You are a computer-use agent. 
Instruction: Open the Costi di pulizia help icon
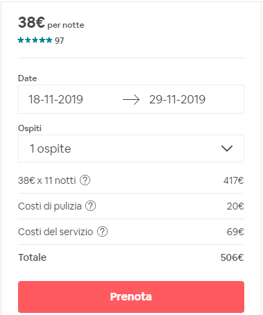(x=91, y=206)
